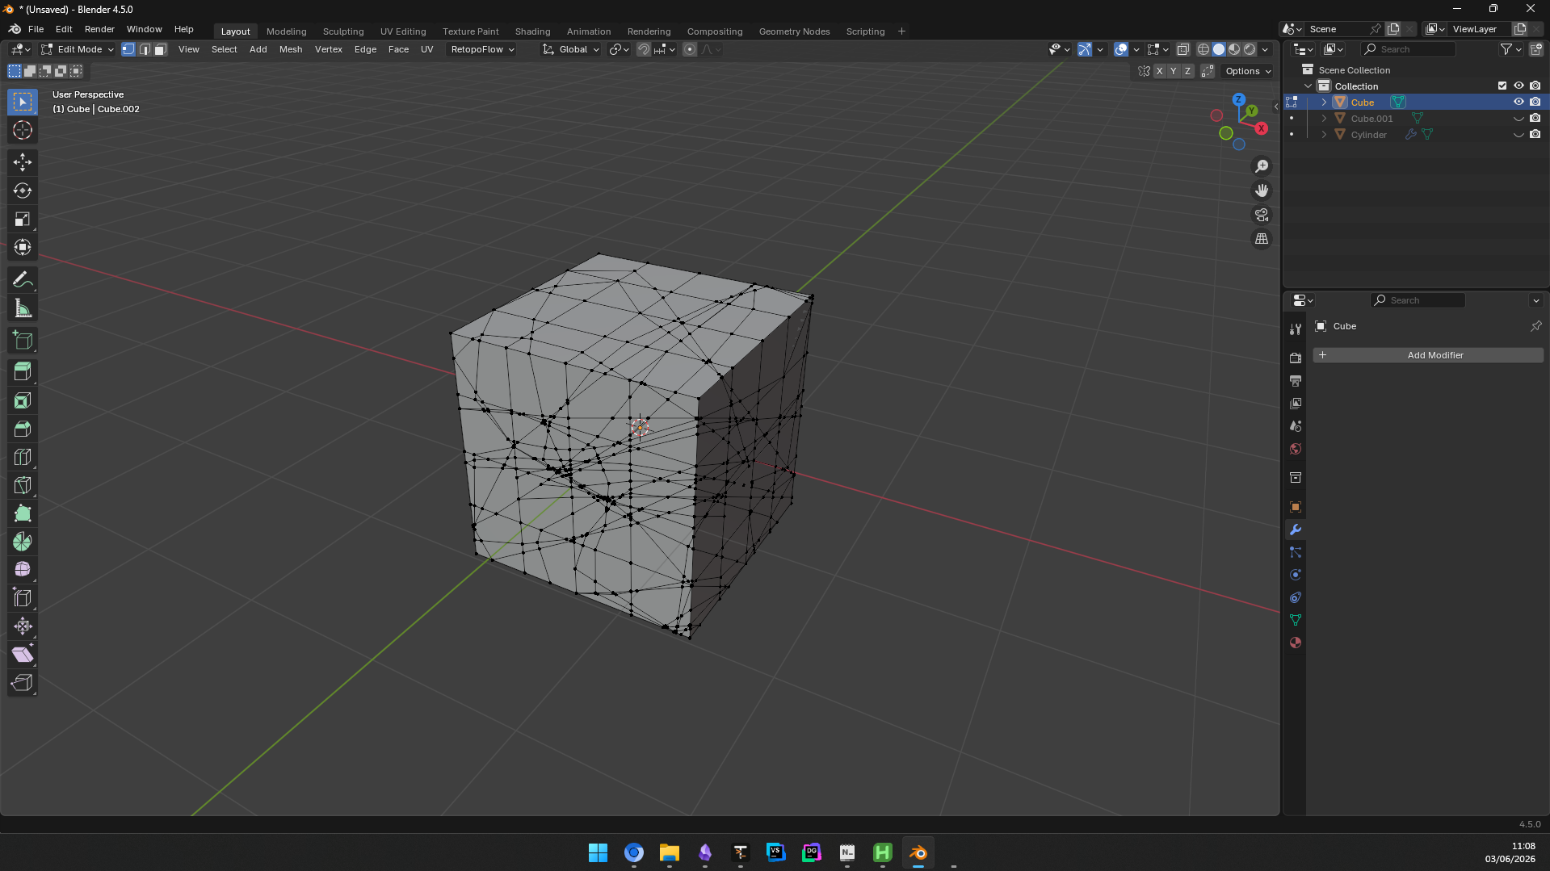Select the Cursor tool in the toolbar

pos(23,130)
